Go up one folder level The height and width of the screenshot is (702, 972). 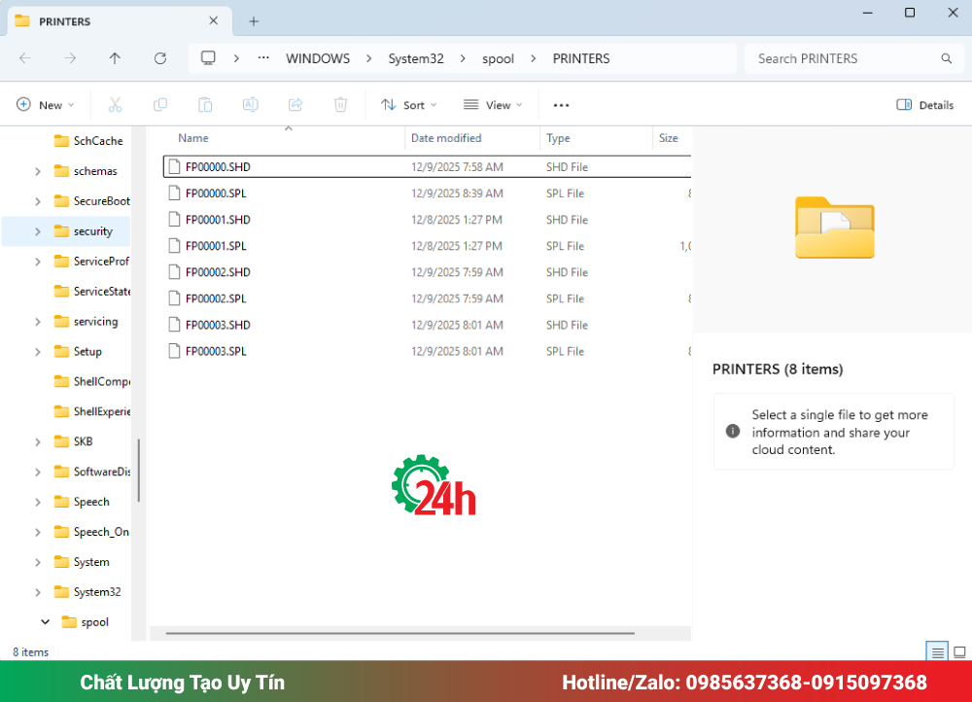click(115, 58)
